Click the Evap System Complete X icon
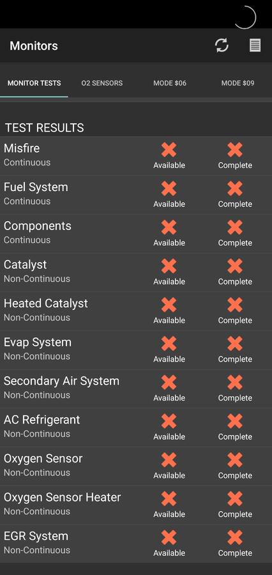 pos(235,344)
